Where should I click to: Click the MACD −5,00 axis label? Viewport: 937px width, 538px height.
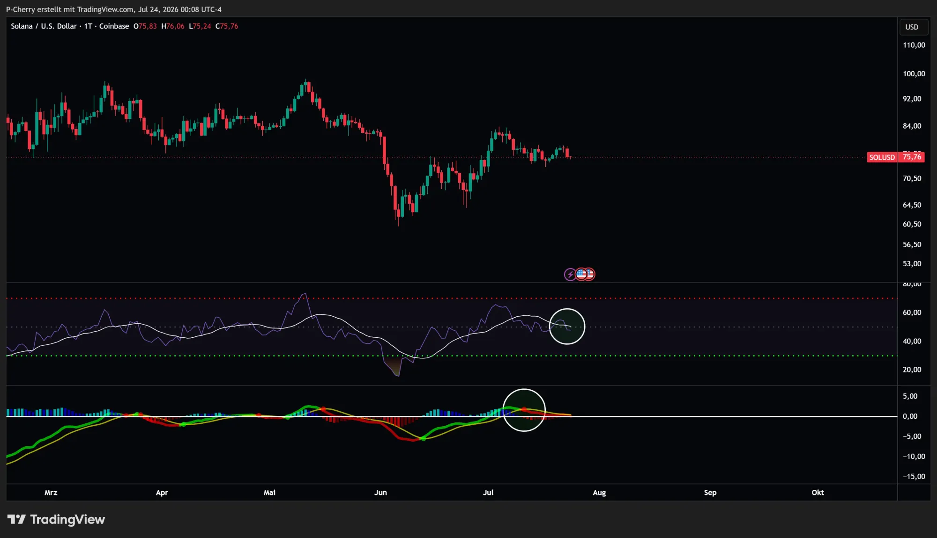coord(912,436)
